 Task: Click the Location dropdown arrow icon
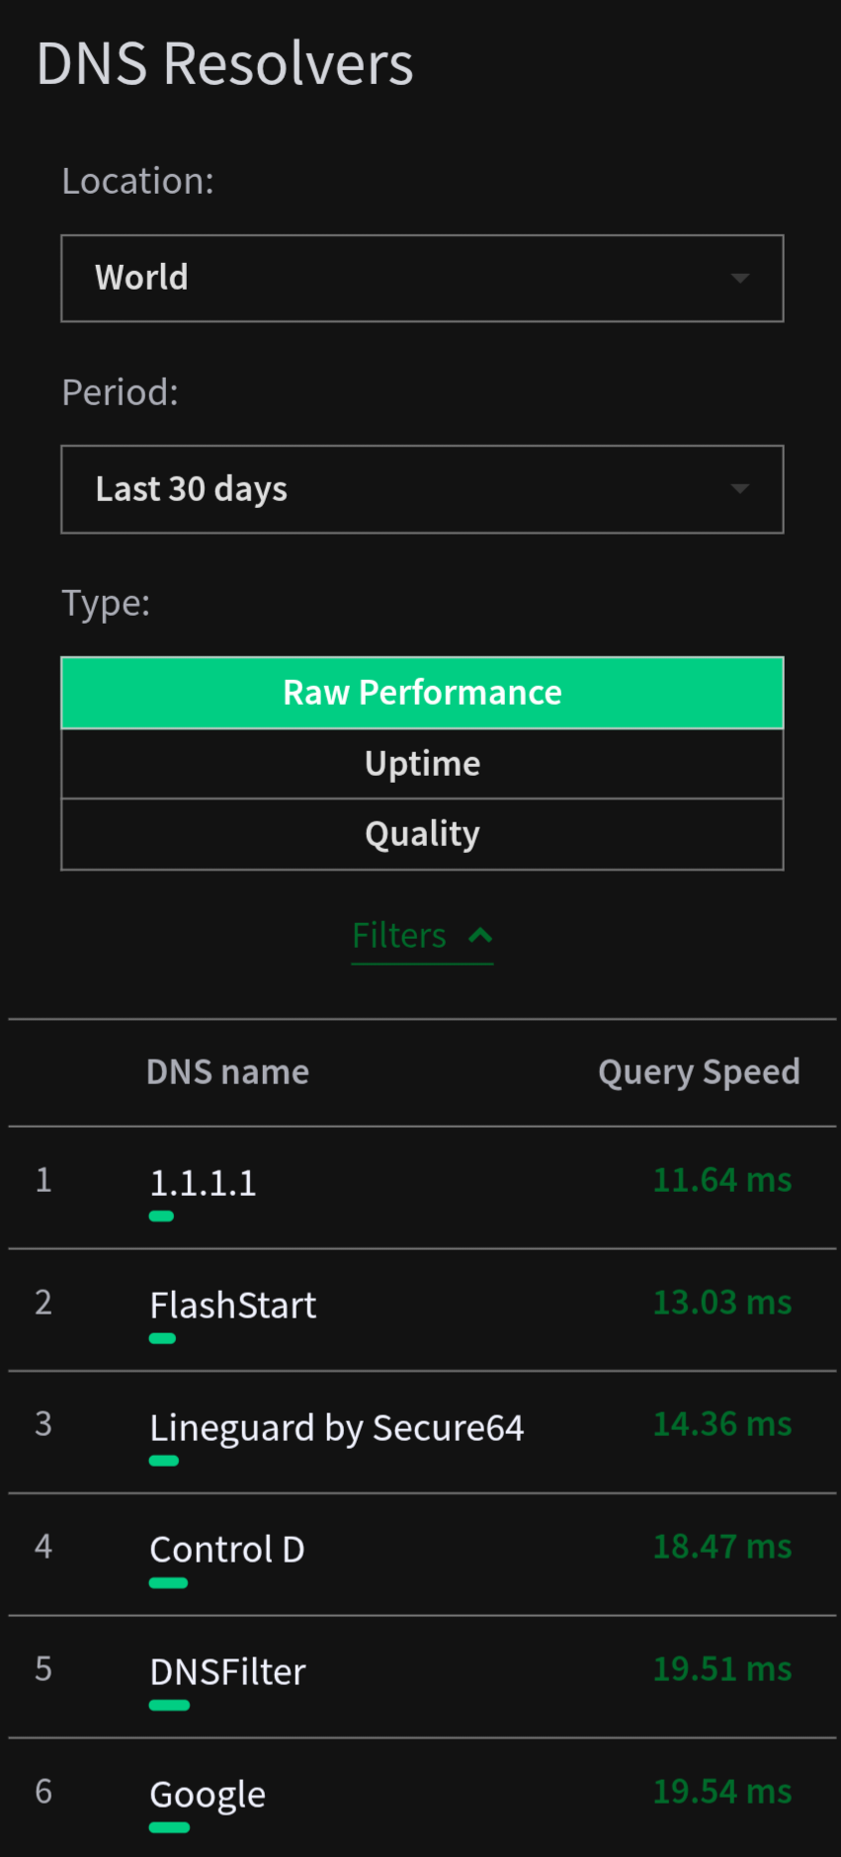click(739, 279)
